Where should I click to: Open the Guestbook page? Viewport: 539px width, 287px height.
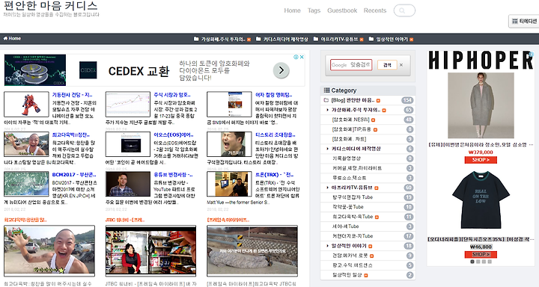tap(342, 10)
